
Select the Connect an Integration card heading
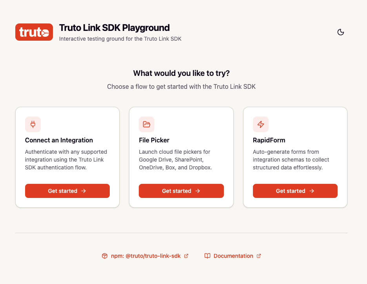click(x=59, y=140)
